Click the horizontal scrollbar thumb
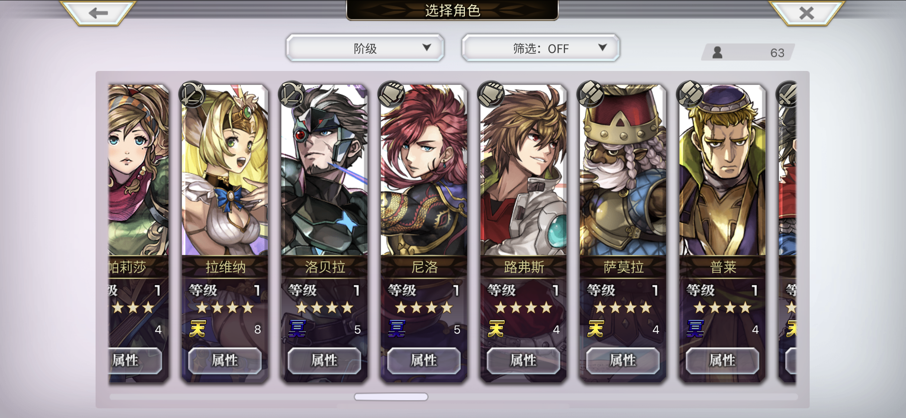This screenshot has height=418, width=906. (x=391, y=397)
